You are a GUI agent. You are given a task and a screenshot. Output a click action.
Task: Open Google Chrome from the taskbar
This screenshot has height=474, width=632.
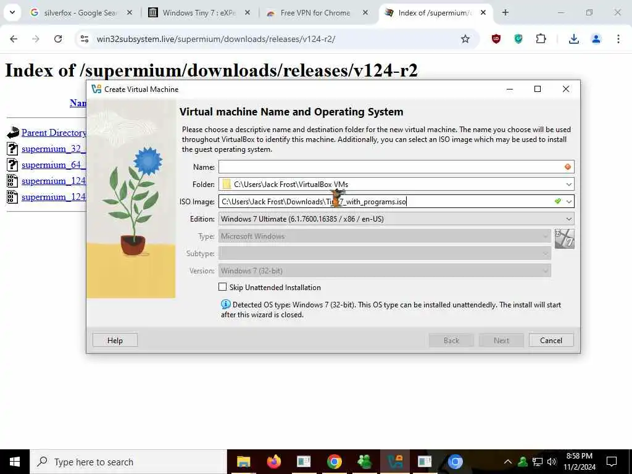click(x=334, y=462)
